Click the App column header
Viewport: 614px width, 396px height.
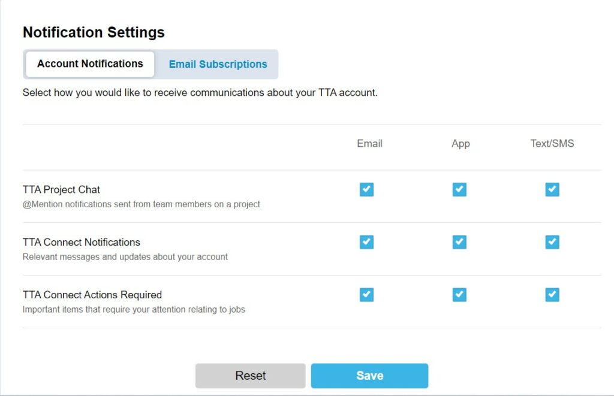[460, 144]
